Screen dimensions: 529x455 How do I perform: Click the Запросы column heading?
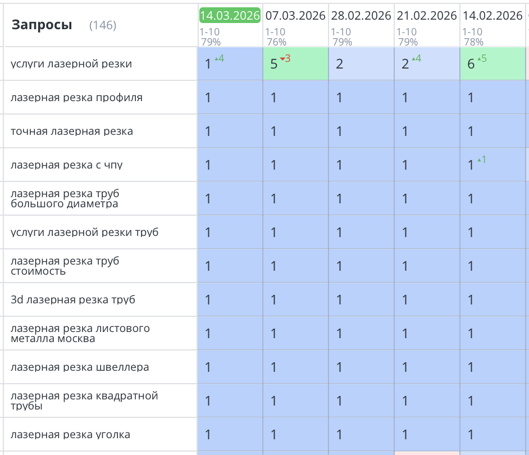tap(42, 25)
